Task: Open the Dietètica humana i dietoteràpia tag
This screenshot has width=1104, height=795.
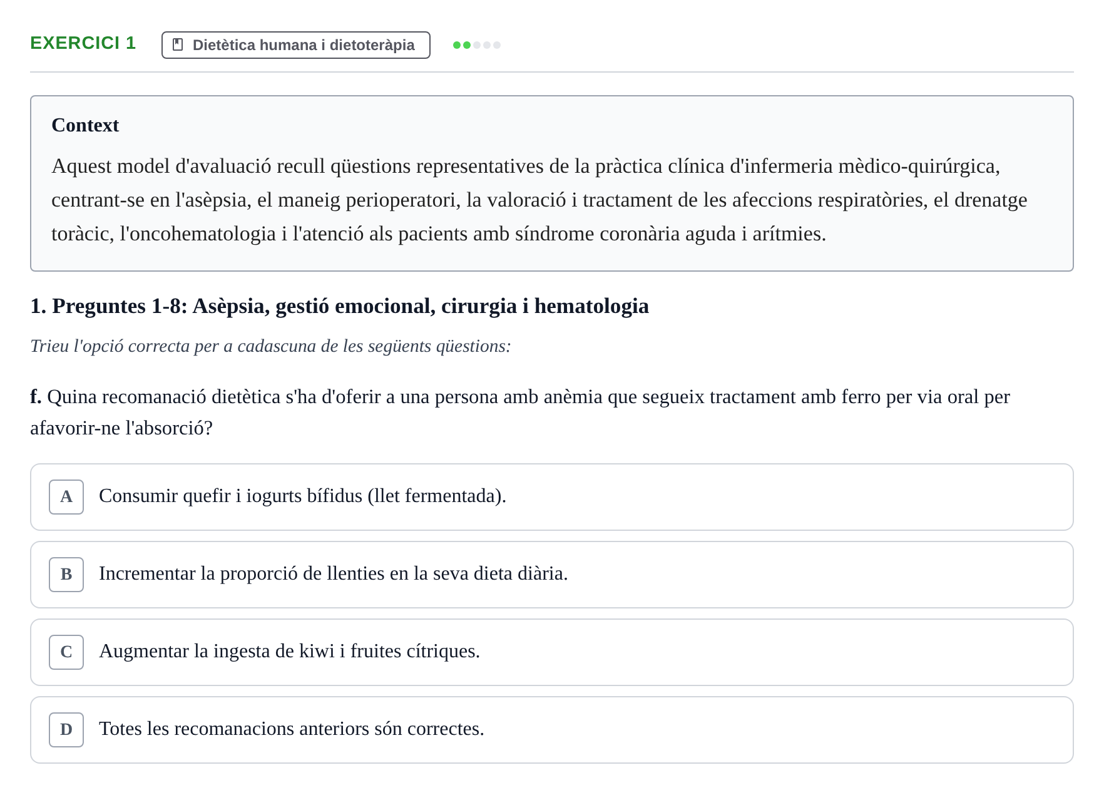Action: point(296,45)
